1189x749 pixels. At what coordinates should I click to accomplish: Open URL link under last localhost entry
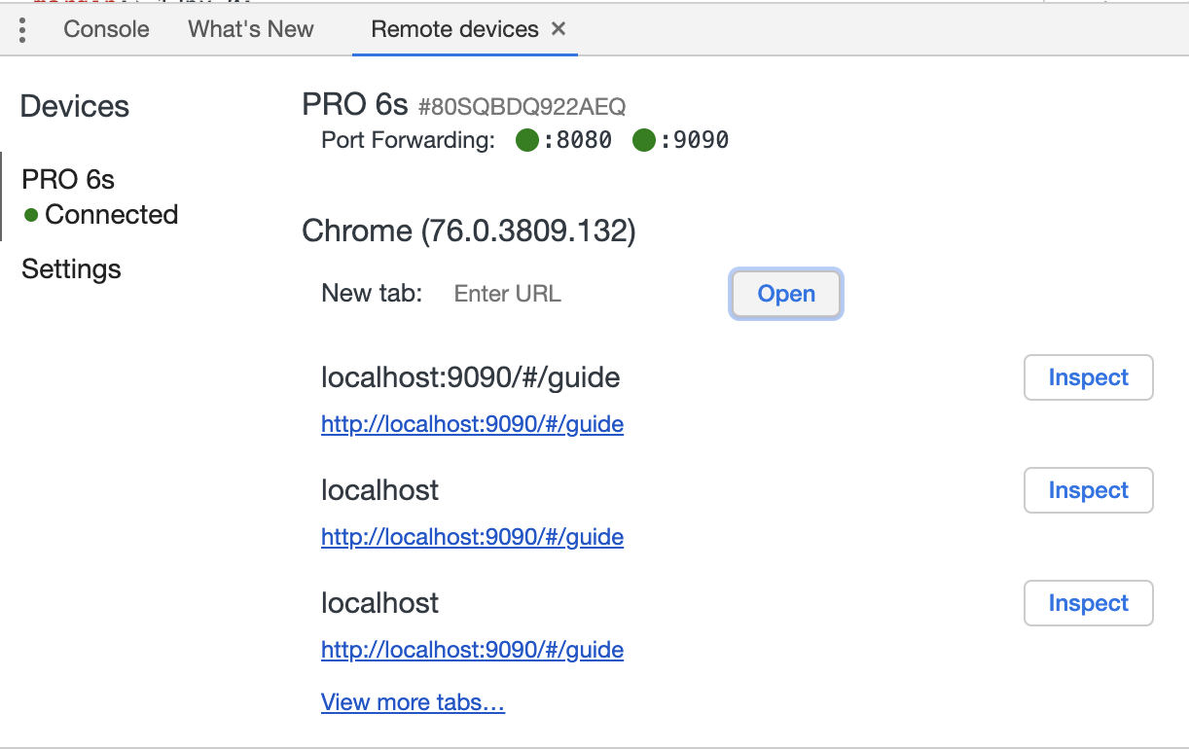[x=472, y=650]
